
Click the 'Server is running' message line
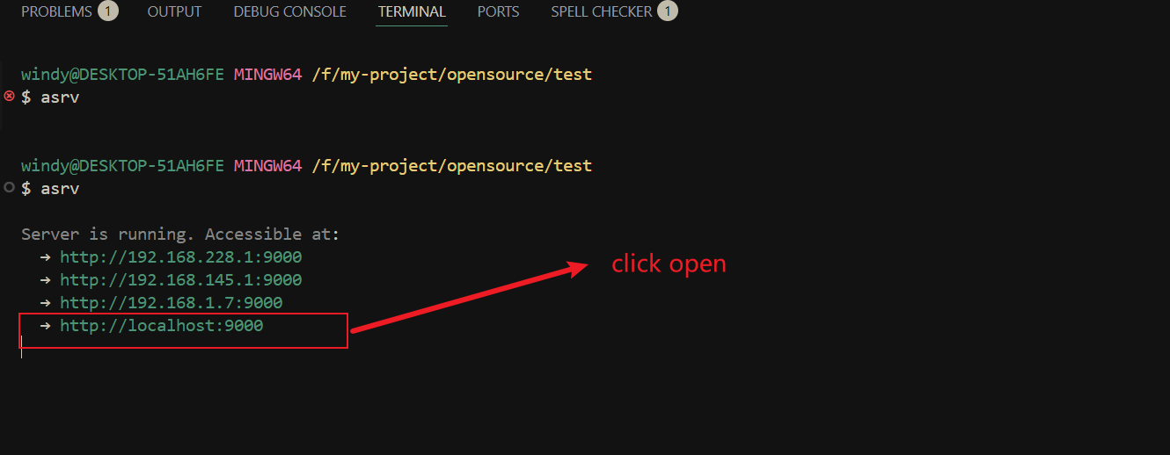180,235
